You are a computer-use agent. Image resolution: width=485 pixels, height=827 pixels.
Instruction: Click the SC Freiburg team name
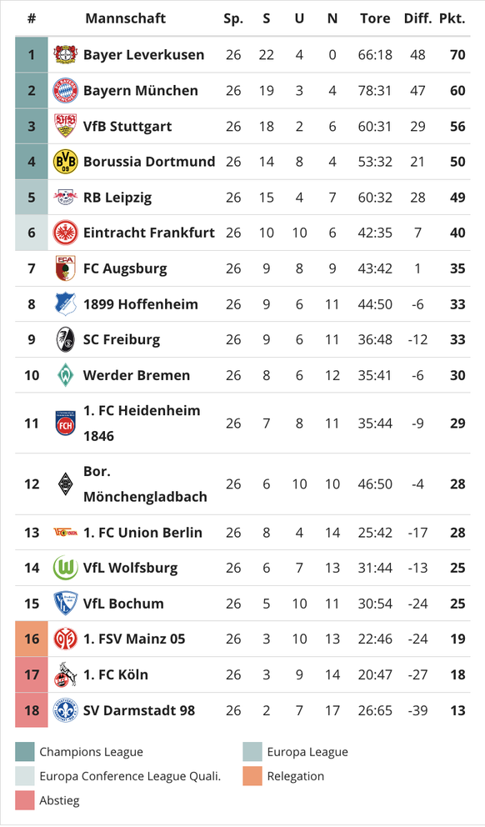(122, 339)
